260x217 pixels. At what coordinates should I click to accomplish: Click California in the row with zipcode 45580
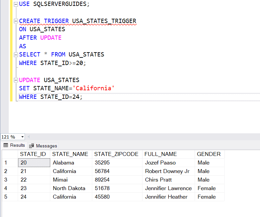pyautogui.click(x=71, y=197)
